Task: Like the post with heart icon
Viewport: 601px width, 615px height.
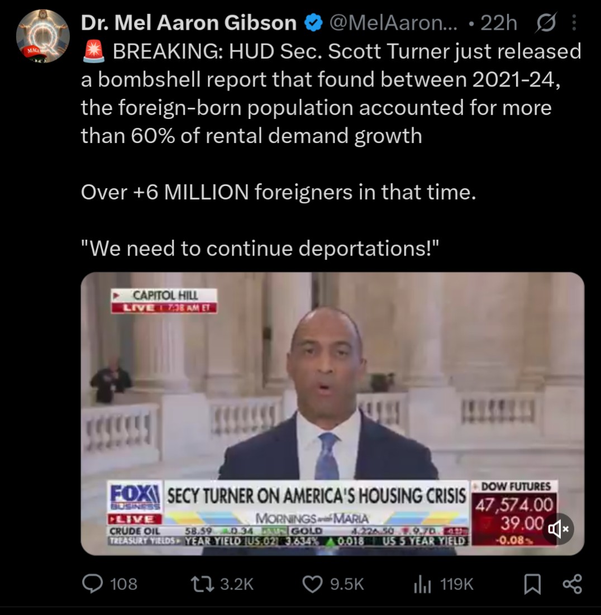Action: 312,584
